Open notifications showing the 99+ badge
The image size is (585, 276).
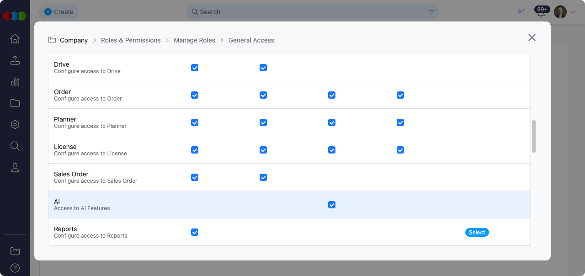(541, 11)
